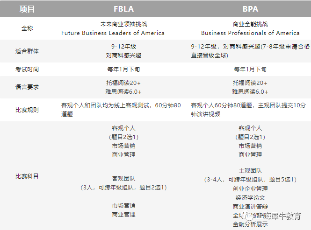Click the 考试时间 row label
This screenshot has width=311, height=230.
pos(27,69)
